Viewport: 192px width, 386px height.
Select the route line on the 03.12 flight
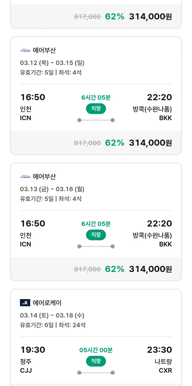96,120
